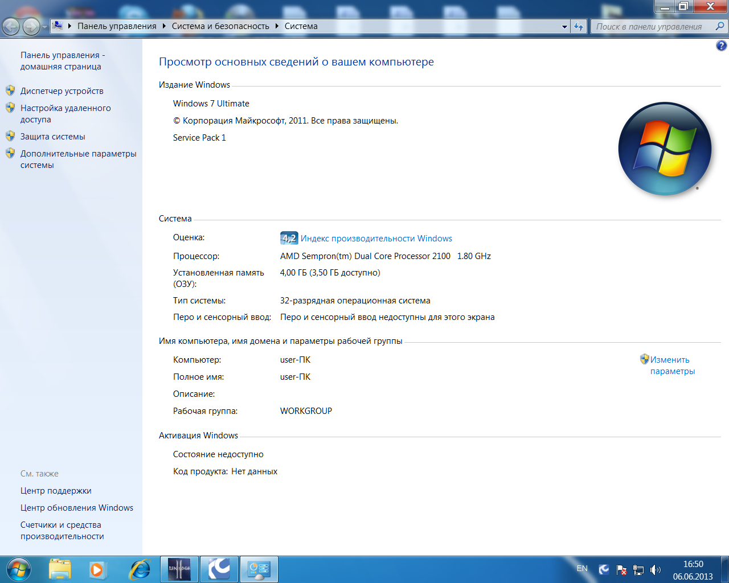
Task: Click the Windows 7 logo image
Action: [665, 149]
